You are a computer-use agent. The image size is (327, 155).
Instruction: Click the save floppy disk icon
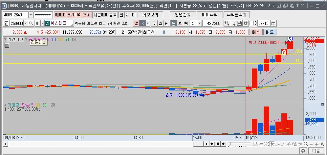[239, 23]
